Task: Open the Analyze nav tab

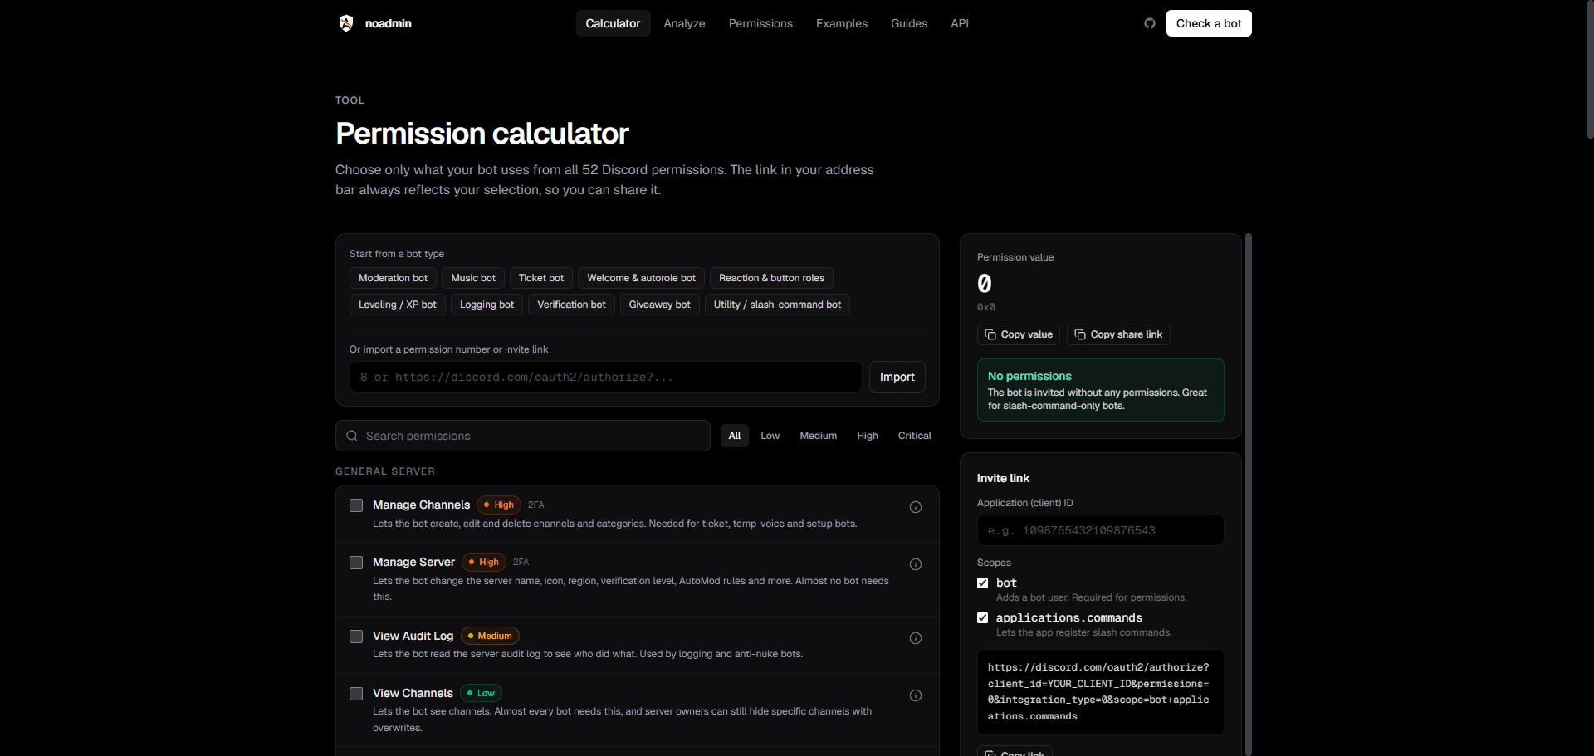Action: pyautogui.click(x=684, y=23)
